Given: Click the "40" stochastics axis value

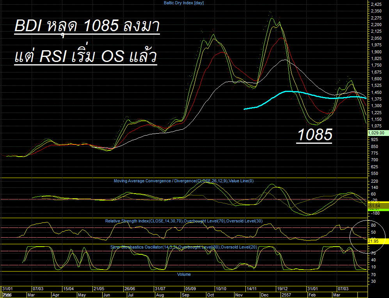Looking at the screenshot, I should tap(373, 260).
